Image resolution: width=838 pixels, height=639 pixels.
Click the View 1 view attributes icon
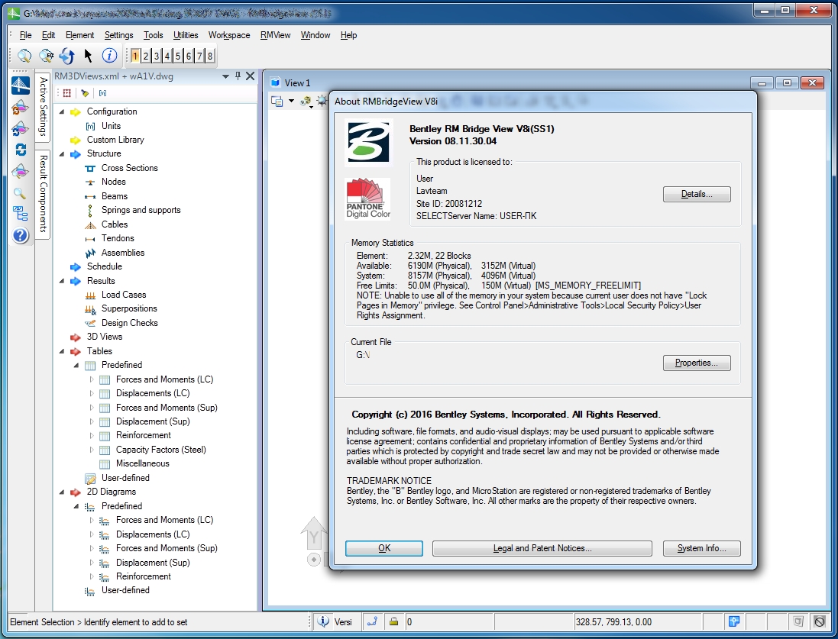click(277, 101)
